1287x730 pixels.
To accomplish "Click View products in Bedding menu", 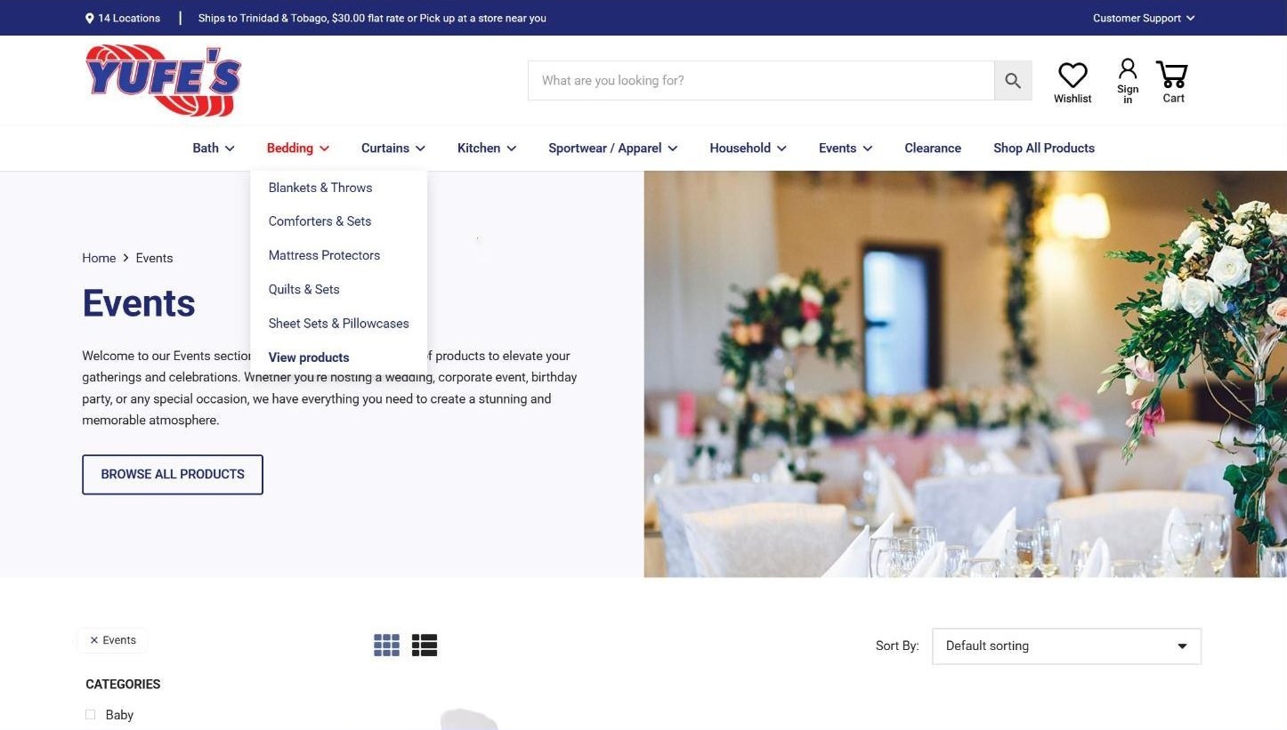I will [309, 357].
